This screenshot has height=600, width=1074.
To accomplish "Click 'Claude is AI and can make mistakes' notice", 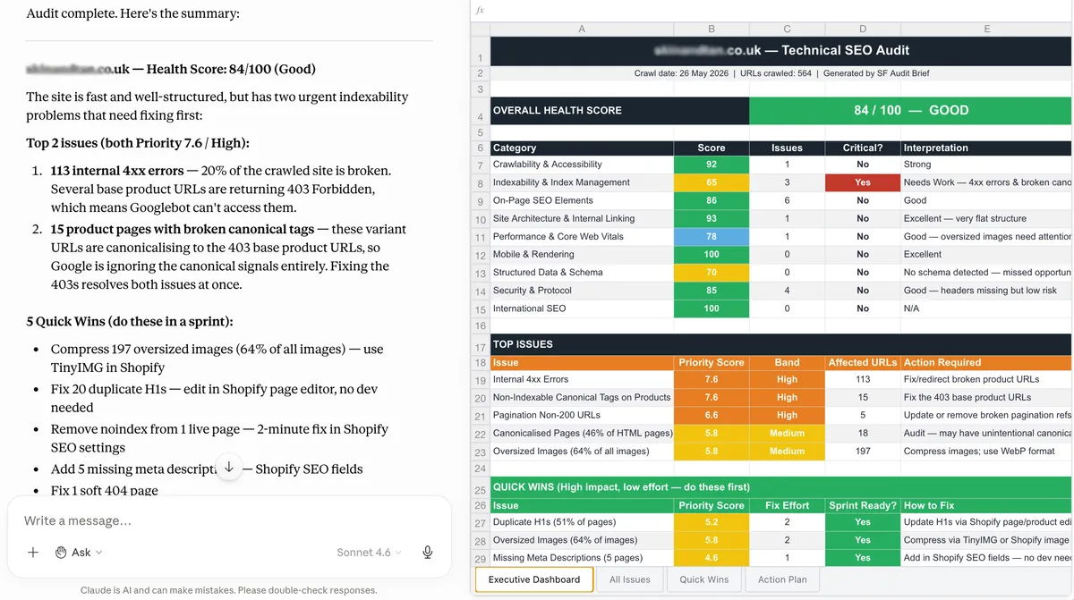I will click(229, 590).
